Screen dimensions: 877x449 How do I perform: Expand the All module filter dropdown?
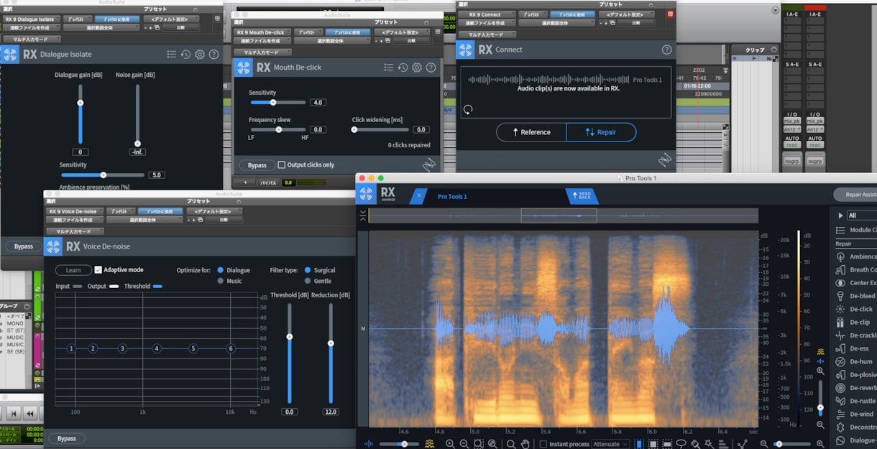click(x=861, y=215)
